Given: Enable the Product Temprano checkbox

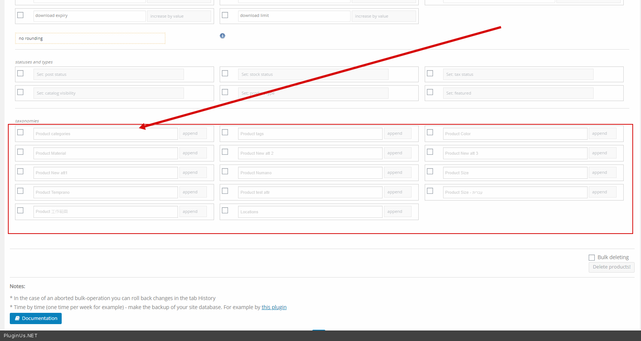Looking at the screenshot, I should [x=20, y=191].
